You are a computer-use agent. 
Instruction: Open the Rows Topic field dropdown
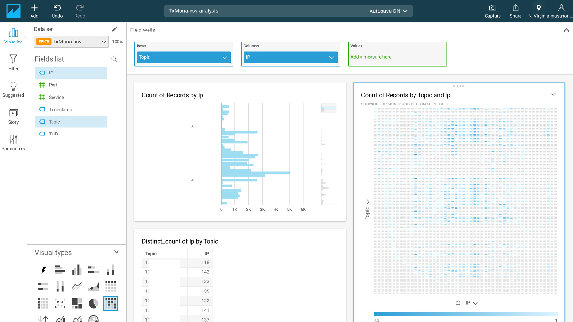pyautogui.click(x=184, y=57)
